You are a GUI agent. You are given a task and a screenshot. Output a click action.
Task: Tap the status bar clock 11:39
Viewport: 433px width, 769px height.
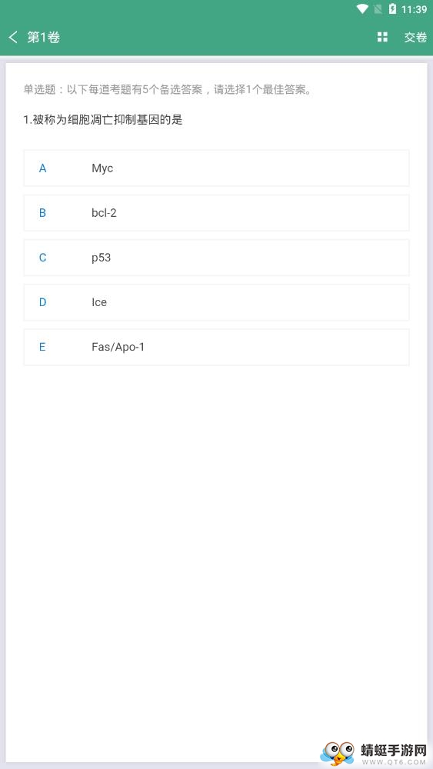[x=415, y=9]
